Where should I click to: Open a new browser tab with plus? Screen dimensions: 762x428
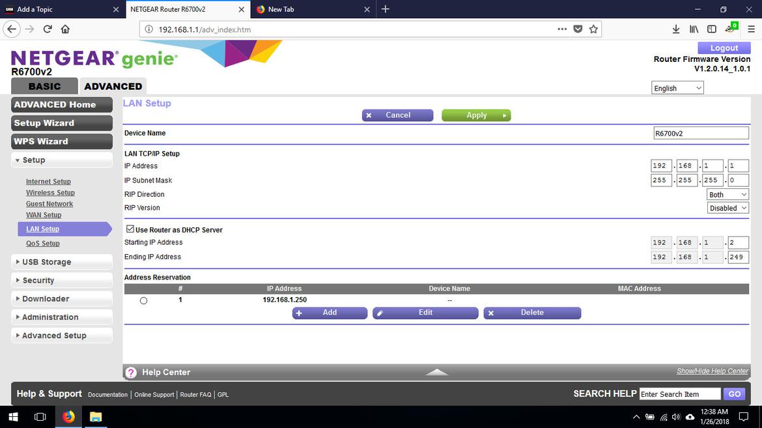pos(386,9)
